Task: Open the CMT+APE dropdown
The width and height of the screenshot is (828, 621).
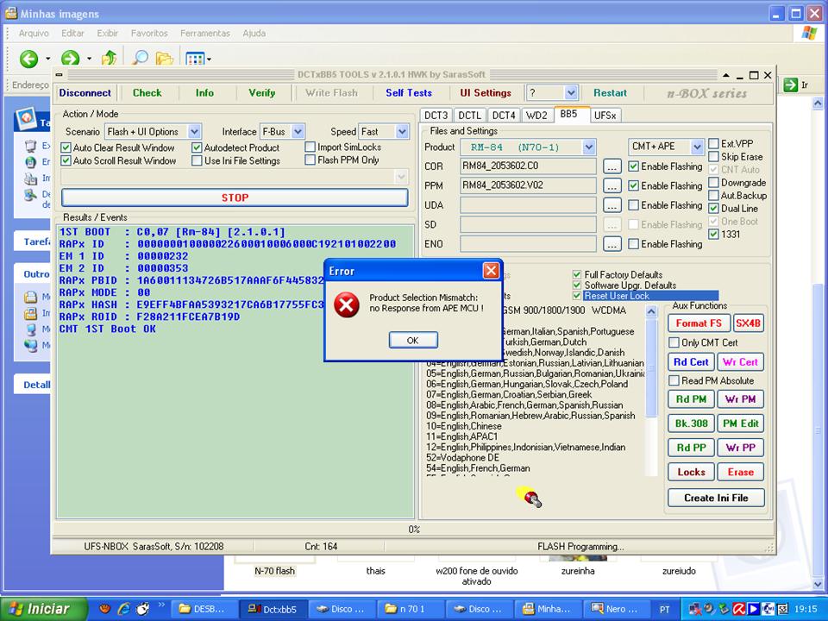Action: point(697,147)
